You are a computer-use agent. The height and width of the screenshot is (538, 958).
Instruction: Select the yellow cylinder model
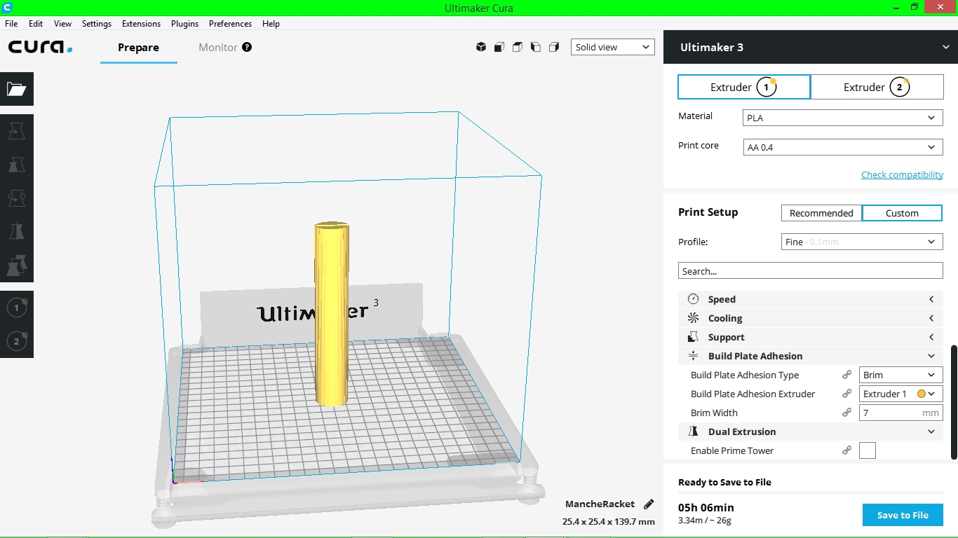[332, 314]
